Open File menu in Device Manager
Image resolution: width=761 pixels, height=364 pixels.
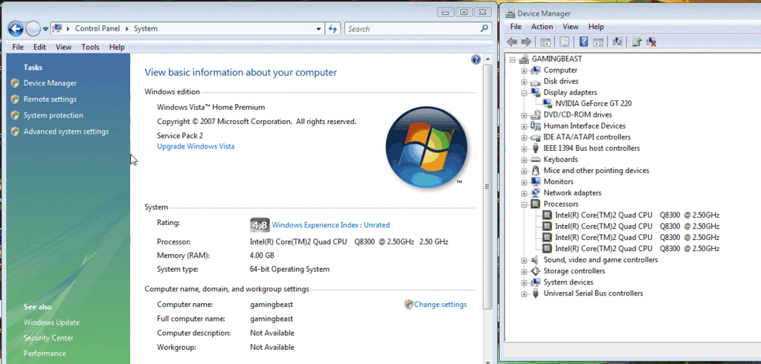(x=516, y=27)
